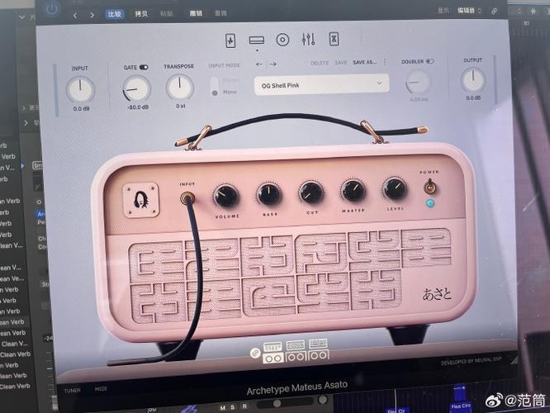Click the TRANSPOSE knob
550x413 pixels.
click(x=179, y=87)
